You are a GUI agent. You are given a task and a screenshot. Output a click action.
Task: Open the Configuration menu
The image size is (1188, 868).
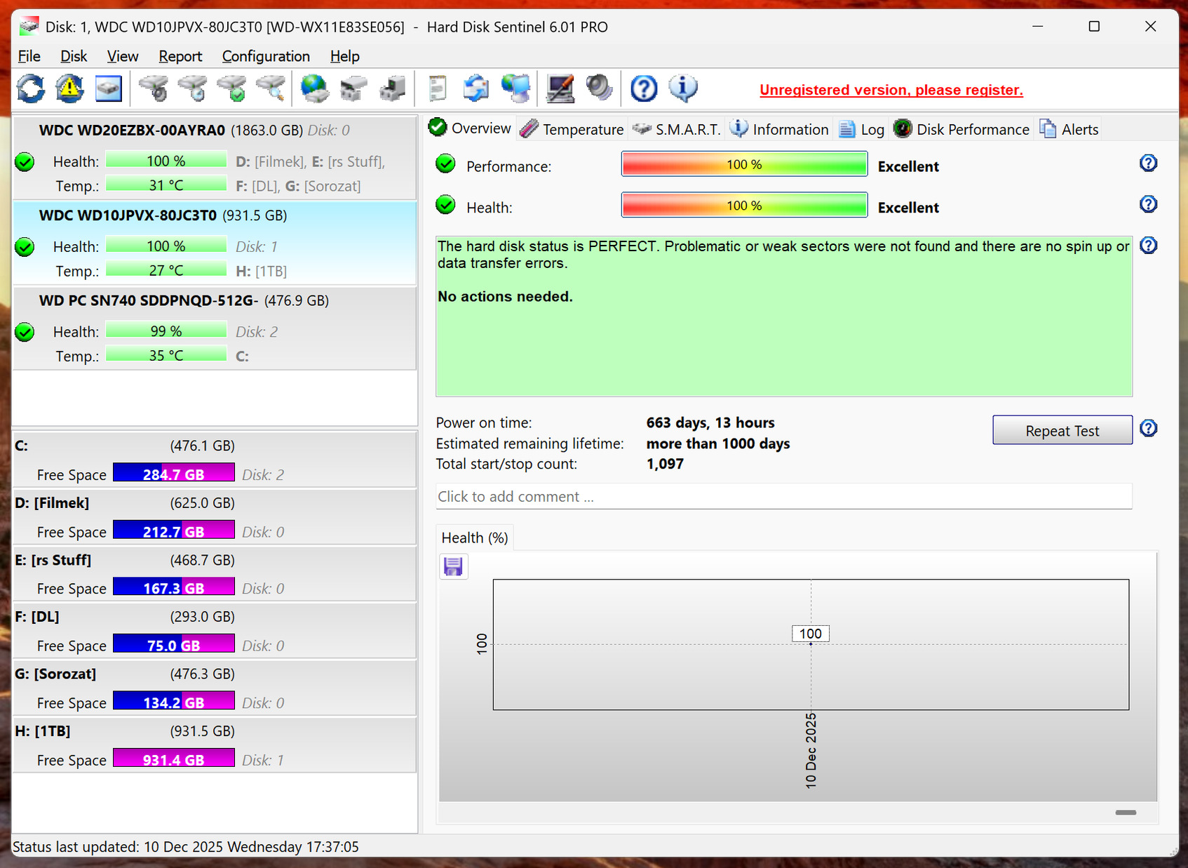point(266,56)
